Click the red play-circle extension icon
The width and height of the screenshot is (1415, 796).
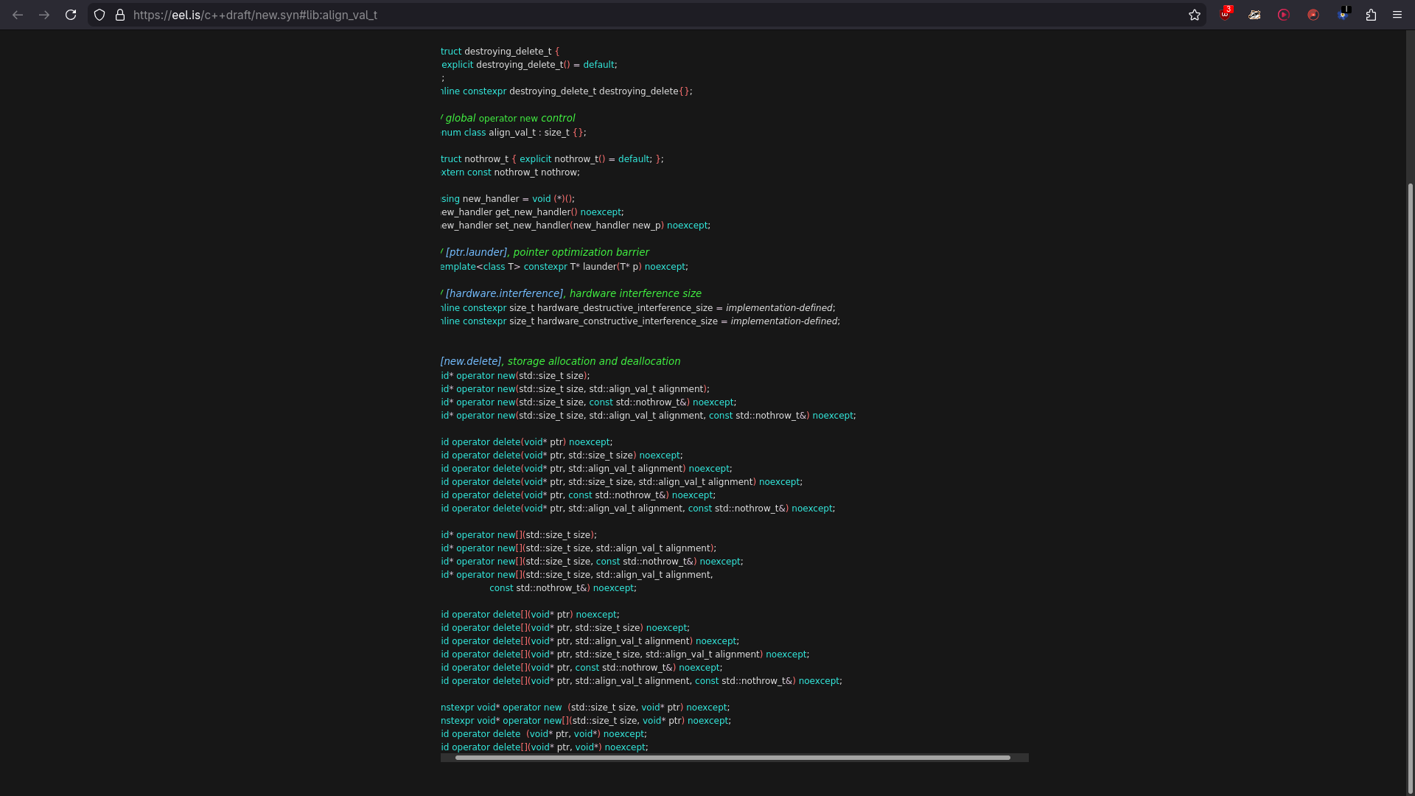pos(1284,15)
